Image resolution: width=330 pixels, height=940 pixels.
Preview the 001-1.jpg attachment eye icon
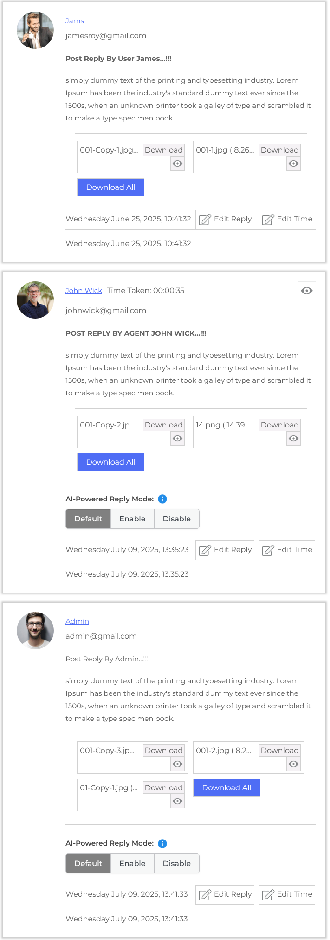[x=293, y=164]
